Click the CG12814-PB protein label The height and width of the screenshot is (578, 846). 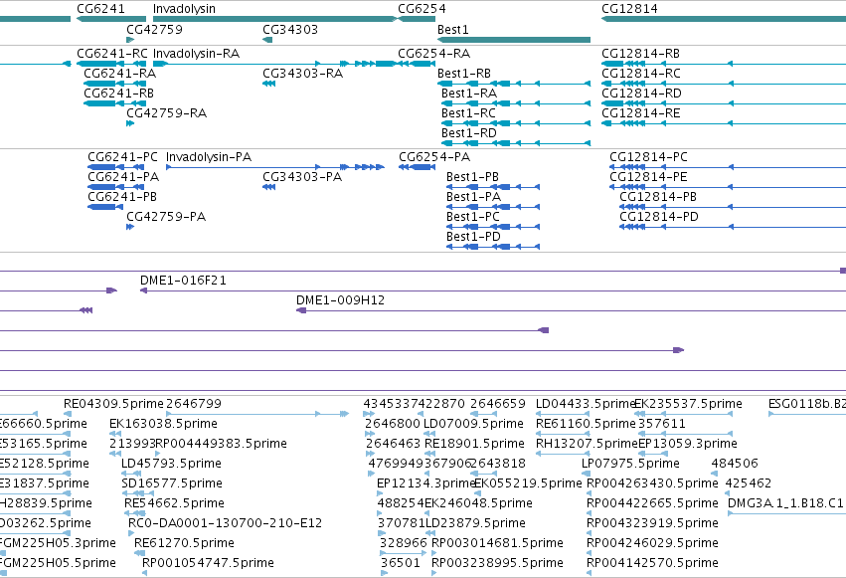click(x=658, y=196)
